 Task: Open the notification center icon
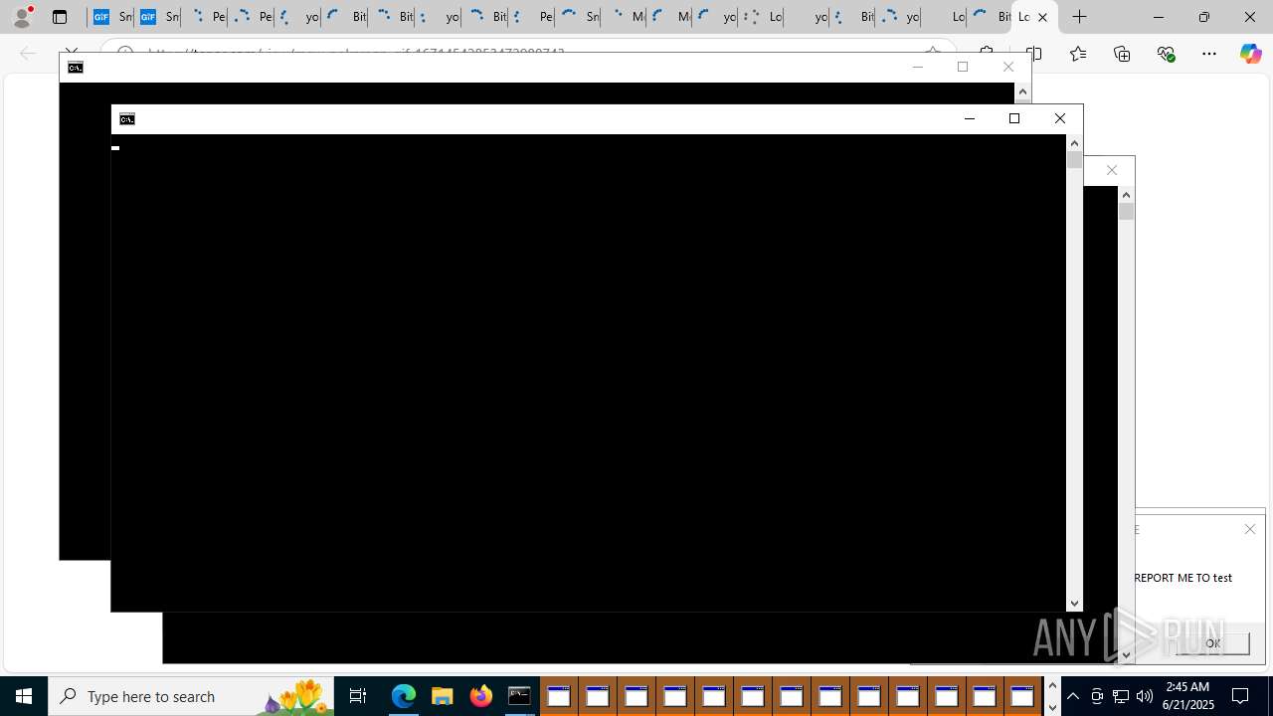click(x=1241, y=696)
